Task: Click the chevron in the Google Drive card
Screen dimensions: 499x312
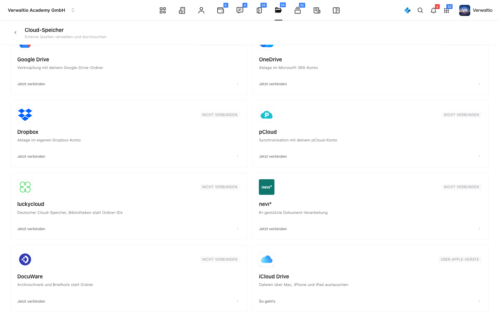Action: coord(237,84)
